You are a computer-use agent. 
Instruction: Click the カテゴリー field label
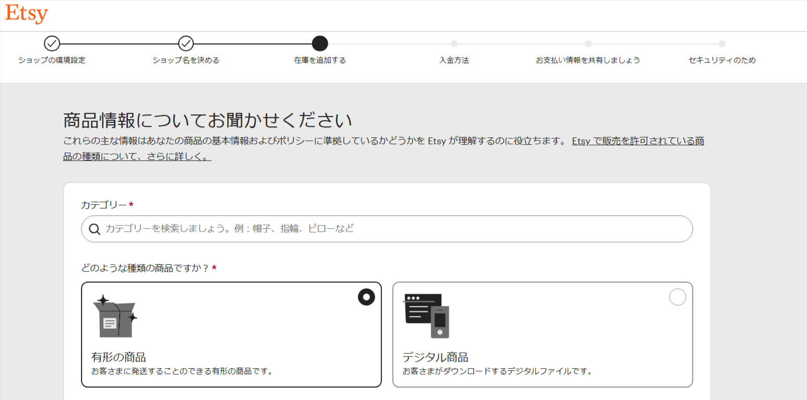(103, 205)
